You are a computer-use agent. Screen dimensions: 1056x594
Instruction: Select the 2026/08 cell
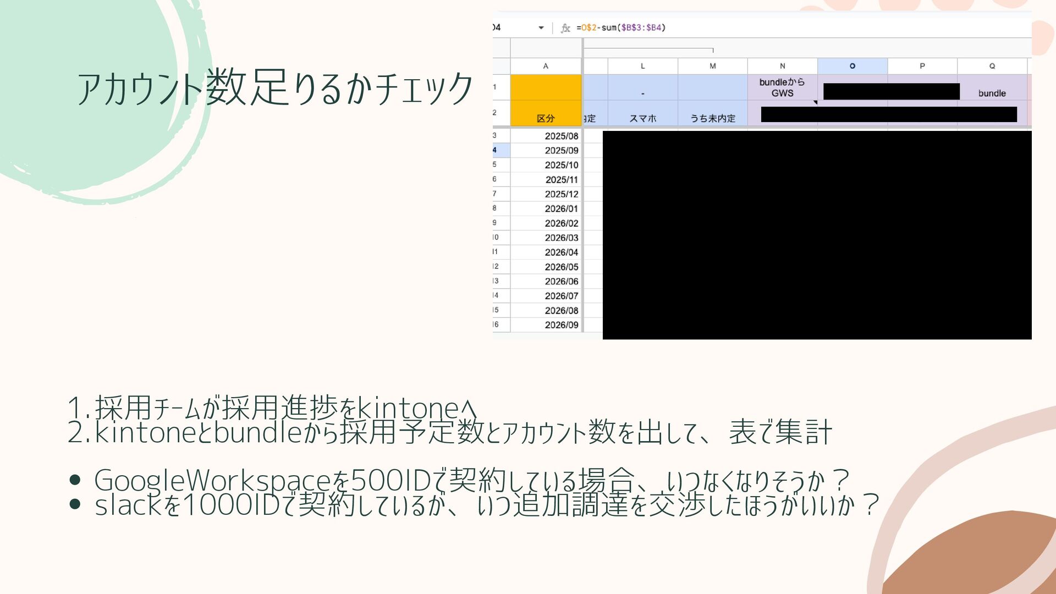546,310
